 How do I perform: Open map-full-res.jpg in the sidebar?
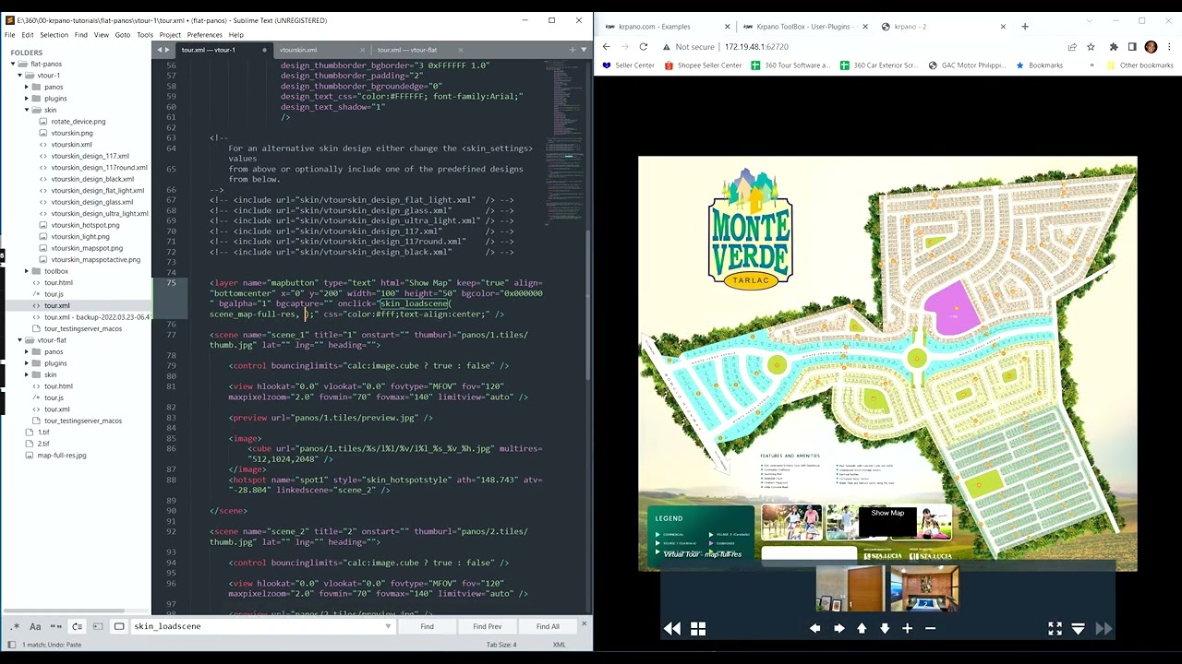(x=62, y=456)
